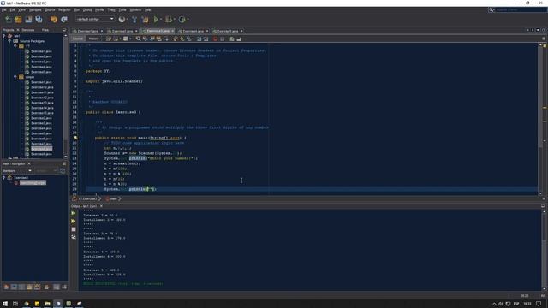Open the Profile Project dropdown arrow
The image size is (548, 308).
click(x=188, y=19)
